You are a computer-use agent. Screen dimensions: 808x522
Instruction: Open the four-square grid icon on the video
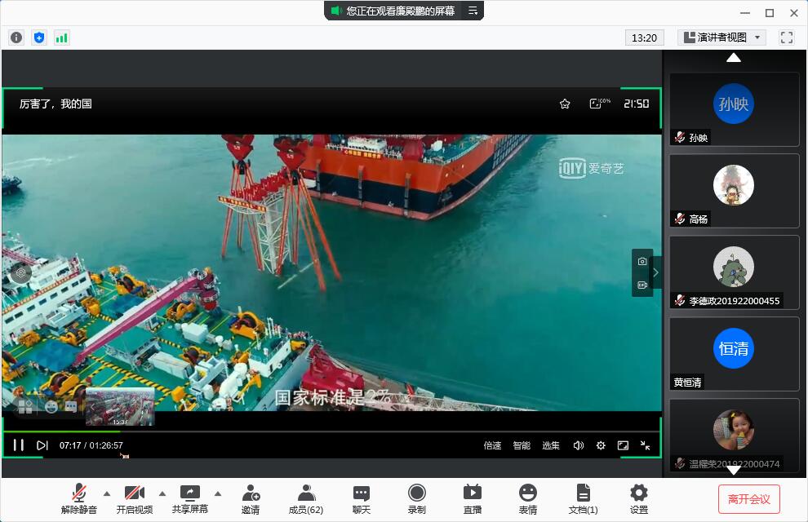[x=24, y=407]
